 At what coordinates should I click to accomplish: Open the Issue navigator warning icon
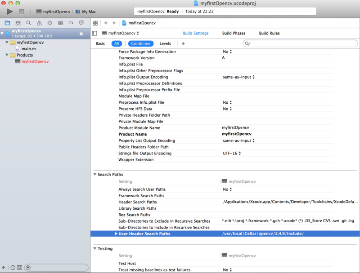39,23
